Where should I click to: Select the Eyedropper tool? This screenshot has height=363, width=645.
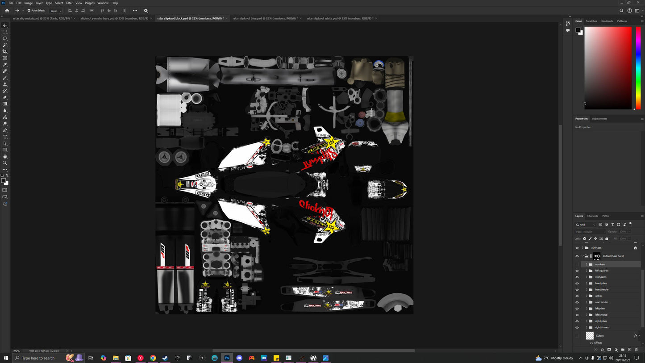[5, 65]
